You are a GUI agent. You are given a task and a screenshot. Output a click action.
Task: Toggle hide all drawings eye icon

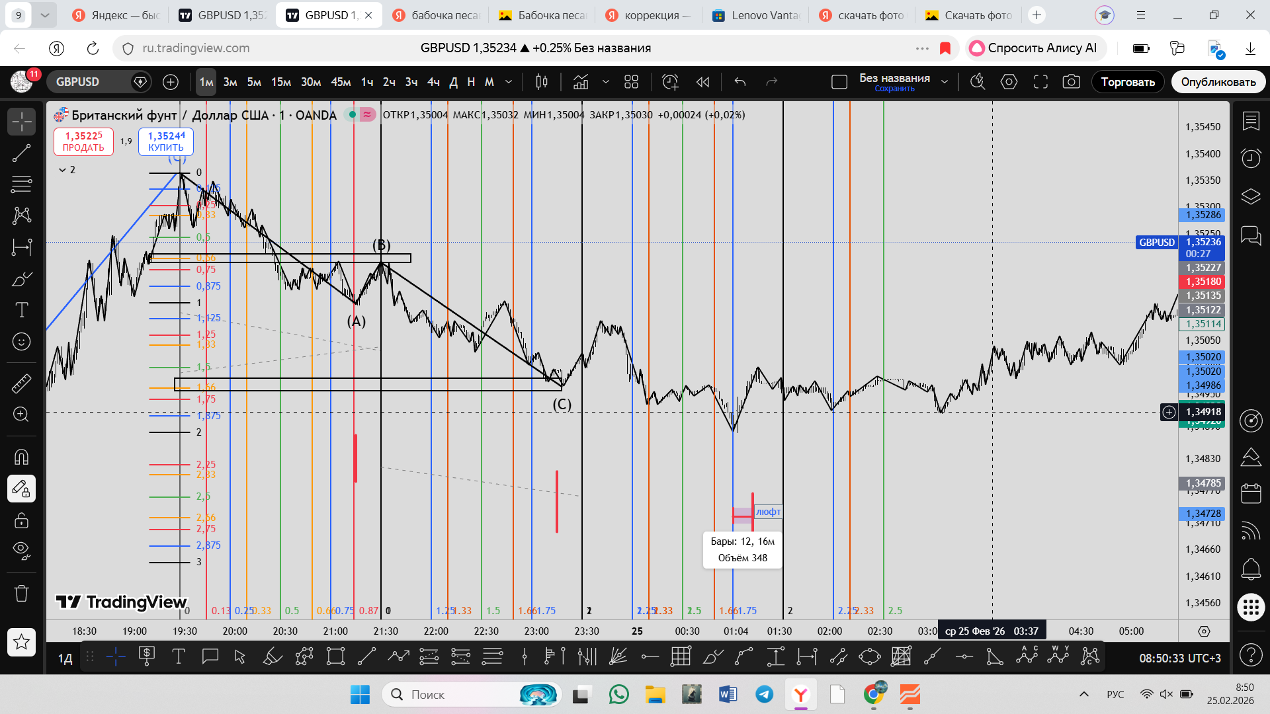(21, 550)
